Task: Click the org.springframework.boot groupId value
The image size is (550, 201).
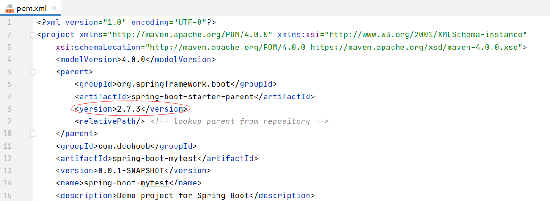Action: 174,84
